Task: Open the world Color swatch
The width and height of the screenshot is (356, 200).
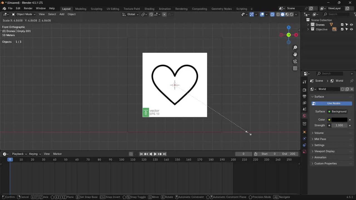Action: (339, 120)
